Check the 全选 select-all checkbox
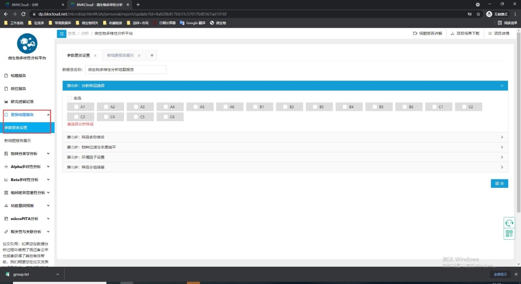521x284 pixels. click(69, 98)
